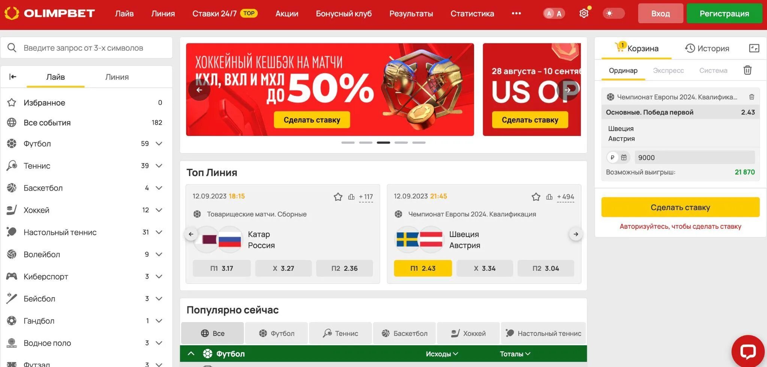
Task: Click the yellow Сделать ставку bet button
Action: tap(680, 207)
